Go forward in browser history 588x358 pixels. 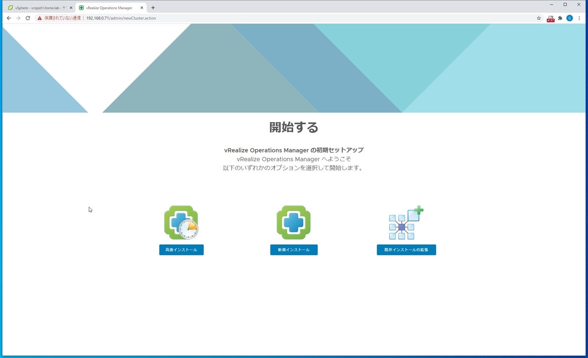tap(18, 18)
